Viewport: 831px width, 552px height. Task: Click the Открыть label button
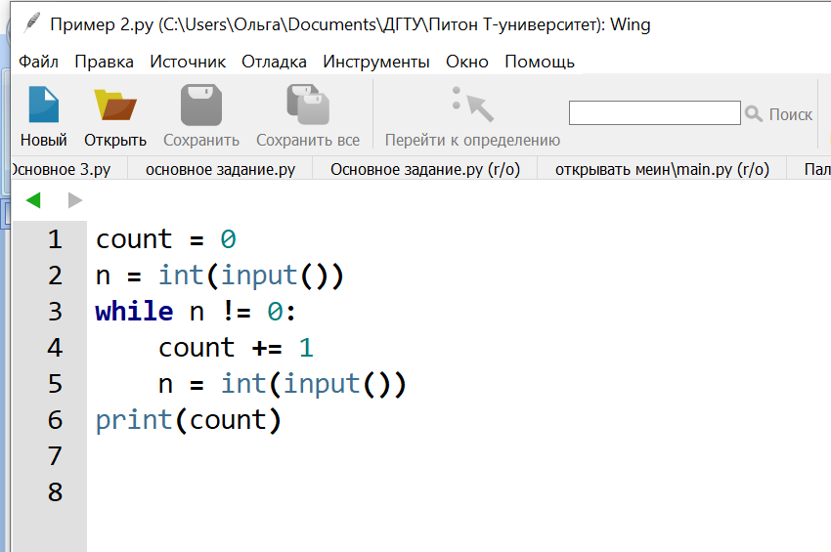point(115,140)
